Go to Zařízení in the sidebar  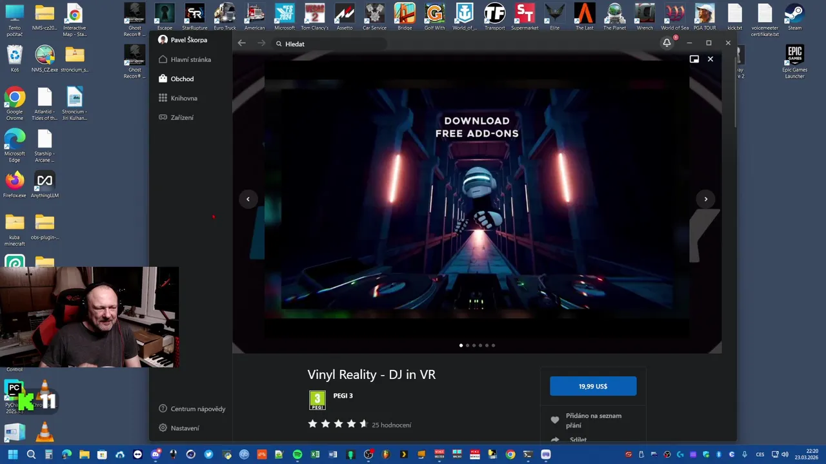176,117
